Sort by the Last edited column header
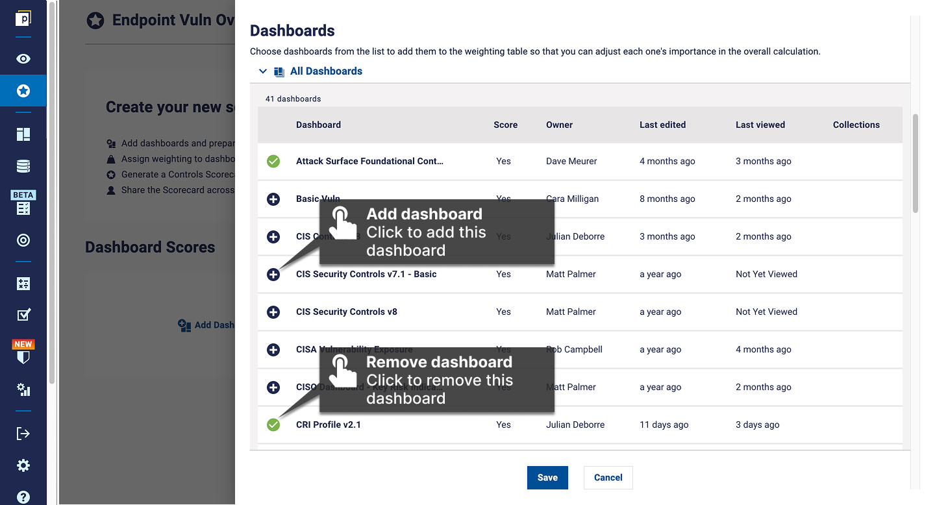Viewport: 935px width, 505px height. point(662,125)
